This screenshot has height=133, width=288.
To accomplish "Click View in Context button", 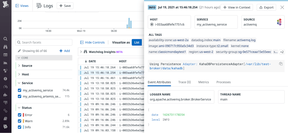I will pos(237,7).
